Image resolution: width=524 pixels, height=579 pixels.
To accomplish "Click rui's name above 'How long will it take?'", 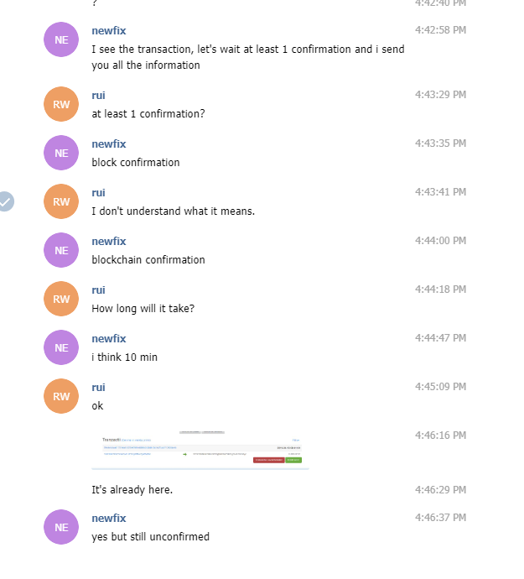I will pyautogui.click(x=99, y=289).
